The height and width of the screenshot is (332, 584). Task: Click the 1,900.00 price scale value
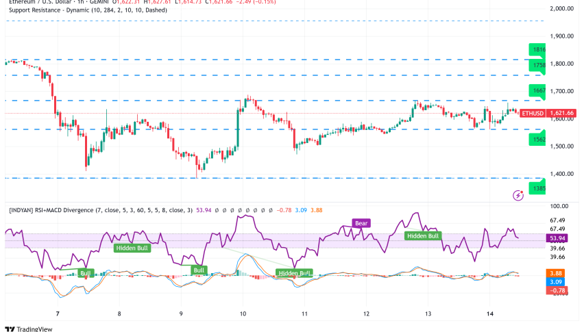[561, 36]
